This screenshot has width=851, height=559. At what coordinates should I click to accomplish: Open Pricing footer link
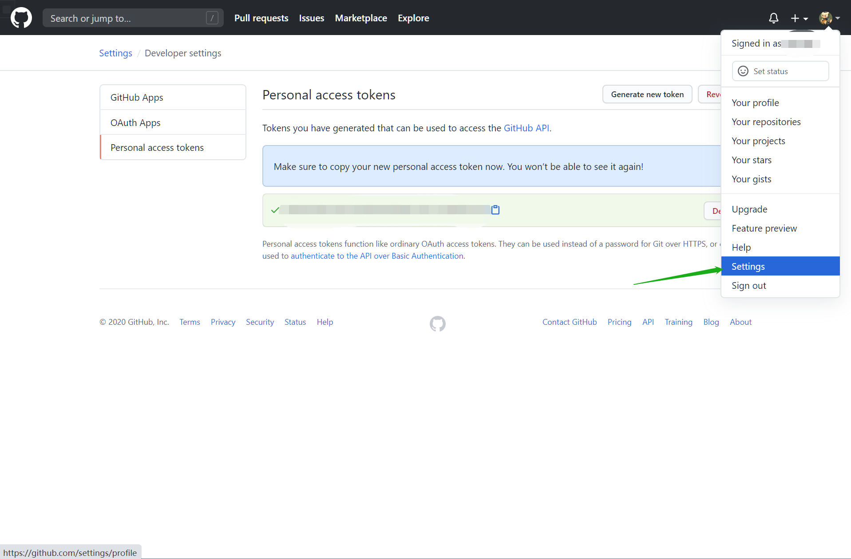619,322
